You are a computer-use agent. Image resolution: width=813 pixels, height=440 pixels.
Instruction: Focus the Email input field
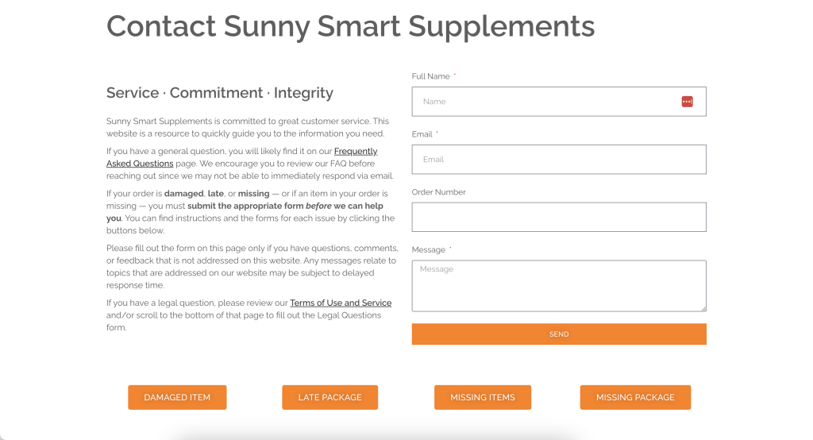click(559, 160)
